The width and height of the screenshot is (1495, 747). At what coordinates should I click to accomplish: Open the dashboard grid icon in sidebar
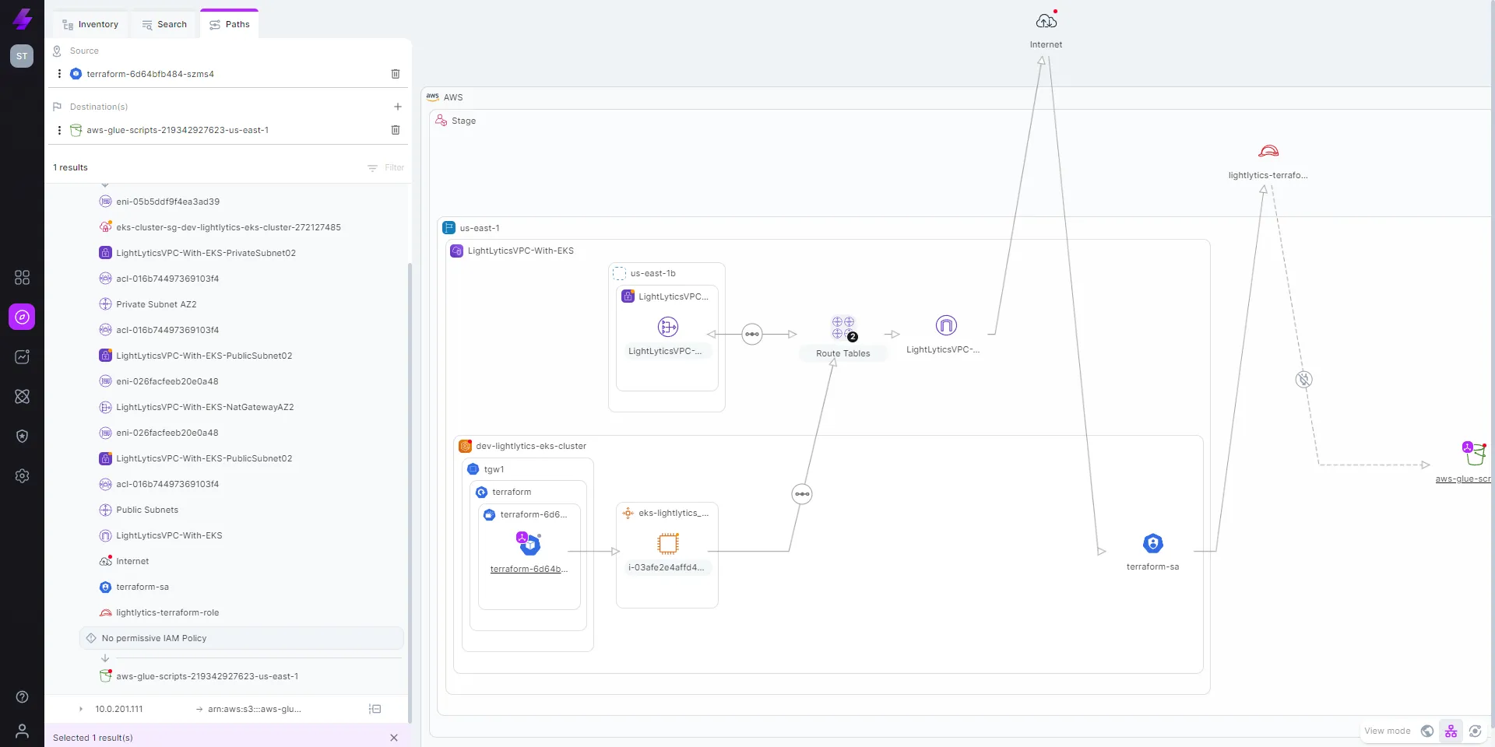click(x=22, y=277)
